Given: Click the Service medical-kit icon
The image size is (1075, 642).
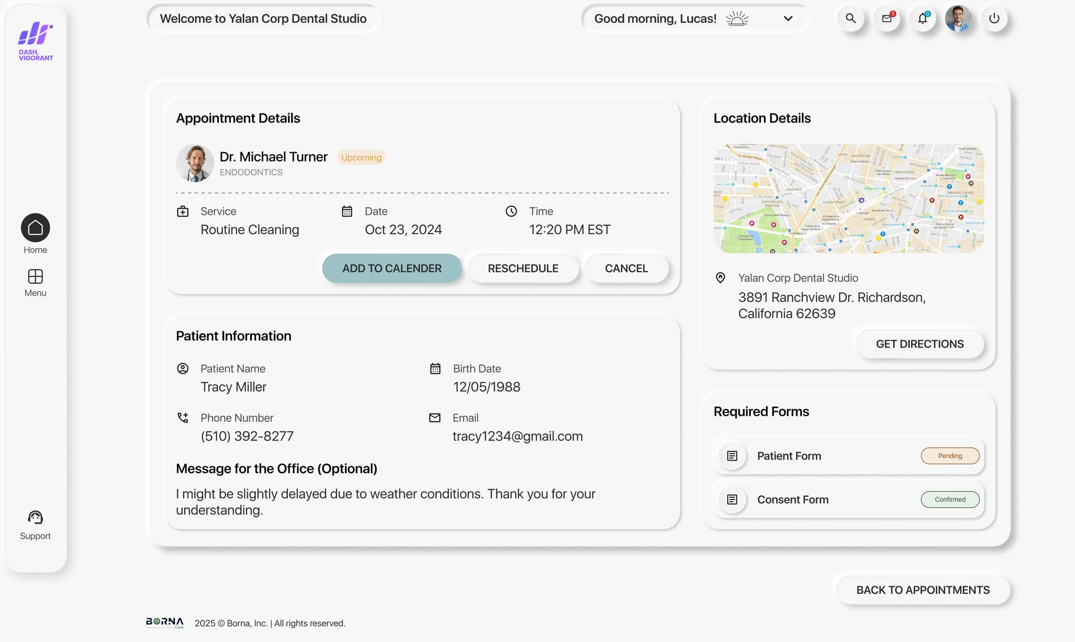Looking at the screenshot, I should (183, 211).
